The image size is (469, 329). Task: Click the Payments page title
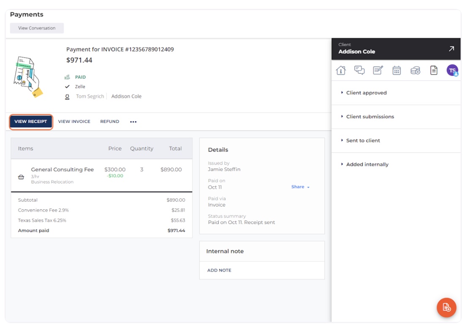(27, 14)
